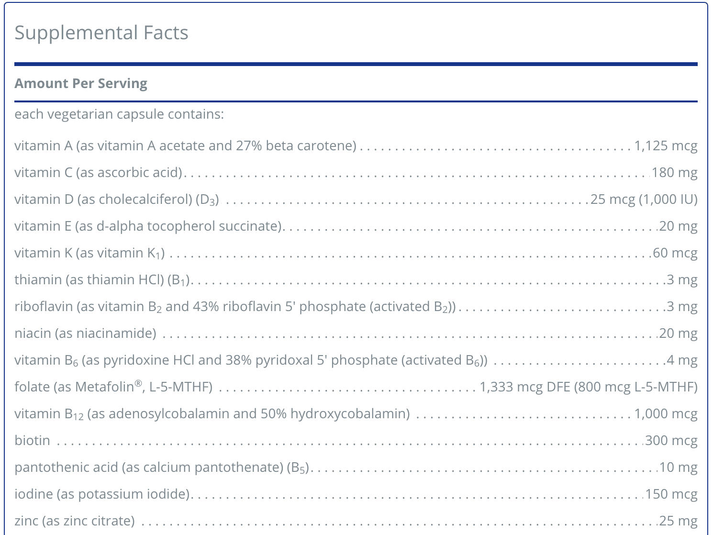Select the Amount Per Serving label
The height and width of the screenshot is (535, 713).
[x=81, y=83]
